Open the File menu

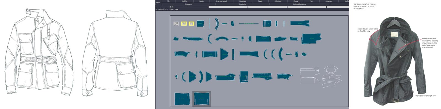(168, 1)
